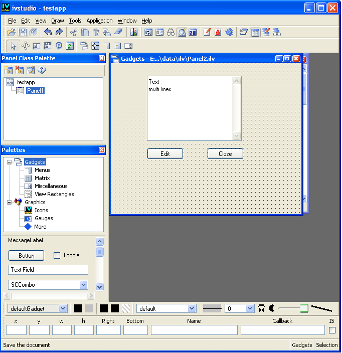The image size is (342, 353).
Task: Select the arrow selection tool
Action: click(x=14, y=46)
